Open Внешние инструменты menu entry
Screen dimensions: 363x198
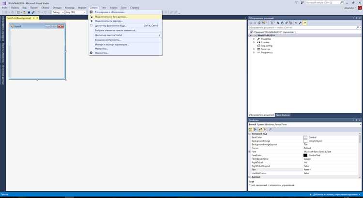(125, 40)
